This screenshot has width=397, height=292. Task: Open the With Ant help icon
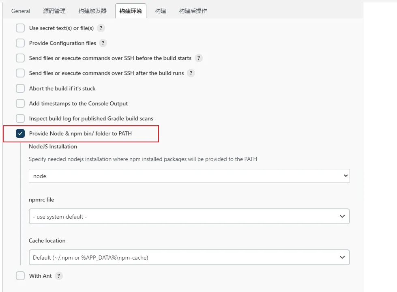pyautogui.click(x=59, y=276)
